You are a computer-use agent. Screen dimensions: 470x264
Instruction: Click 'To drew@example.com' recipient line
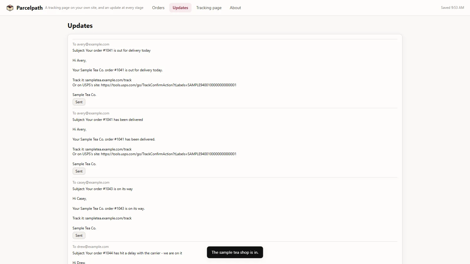click(91, 247)
